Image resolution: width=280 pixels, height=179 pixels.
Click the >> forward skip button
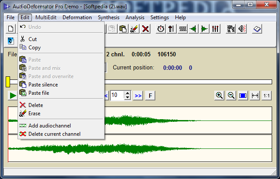[138, 96]
